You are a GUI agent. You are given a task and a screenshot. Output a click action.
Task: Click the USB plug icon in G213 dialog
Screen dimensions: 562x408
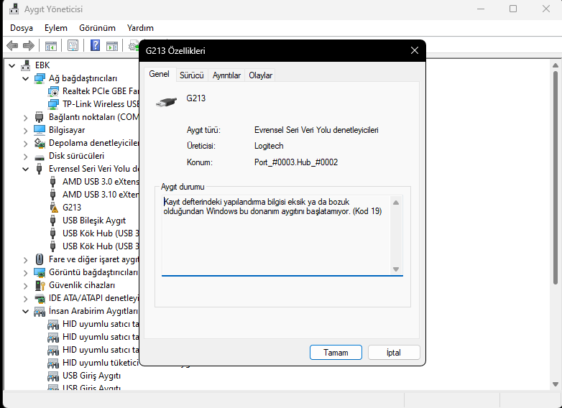tap(167, 102)
